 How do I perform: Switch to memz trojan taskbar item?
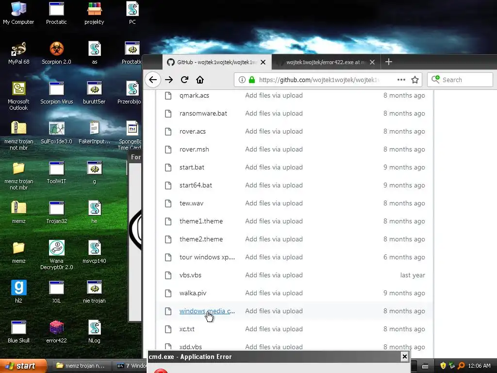(80, 366)
